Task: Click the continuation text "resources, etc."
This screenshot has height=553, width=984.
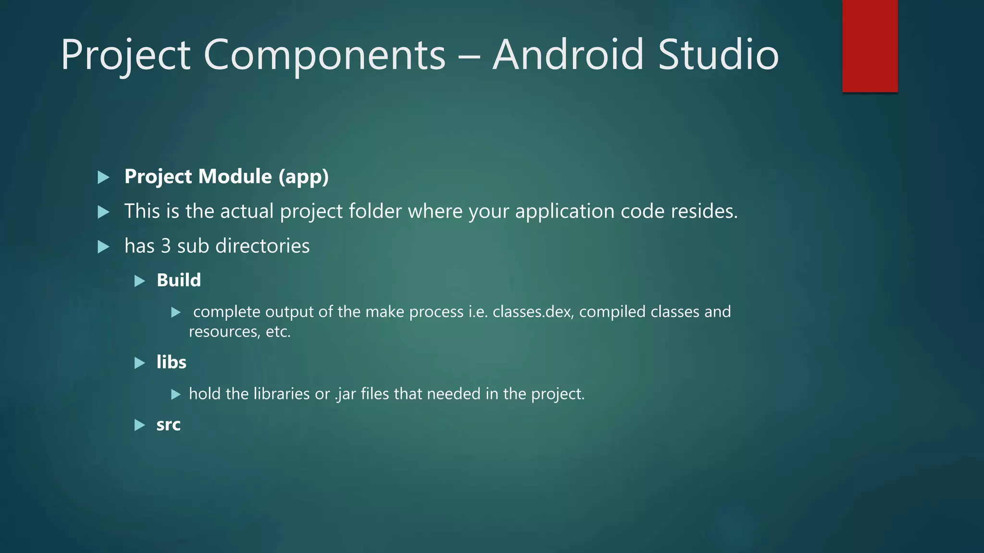Action: tap(240, 332)
